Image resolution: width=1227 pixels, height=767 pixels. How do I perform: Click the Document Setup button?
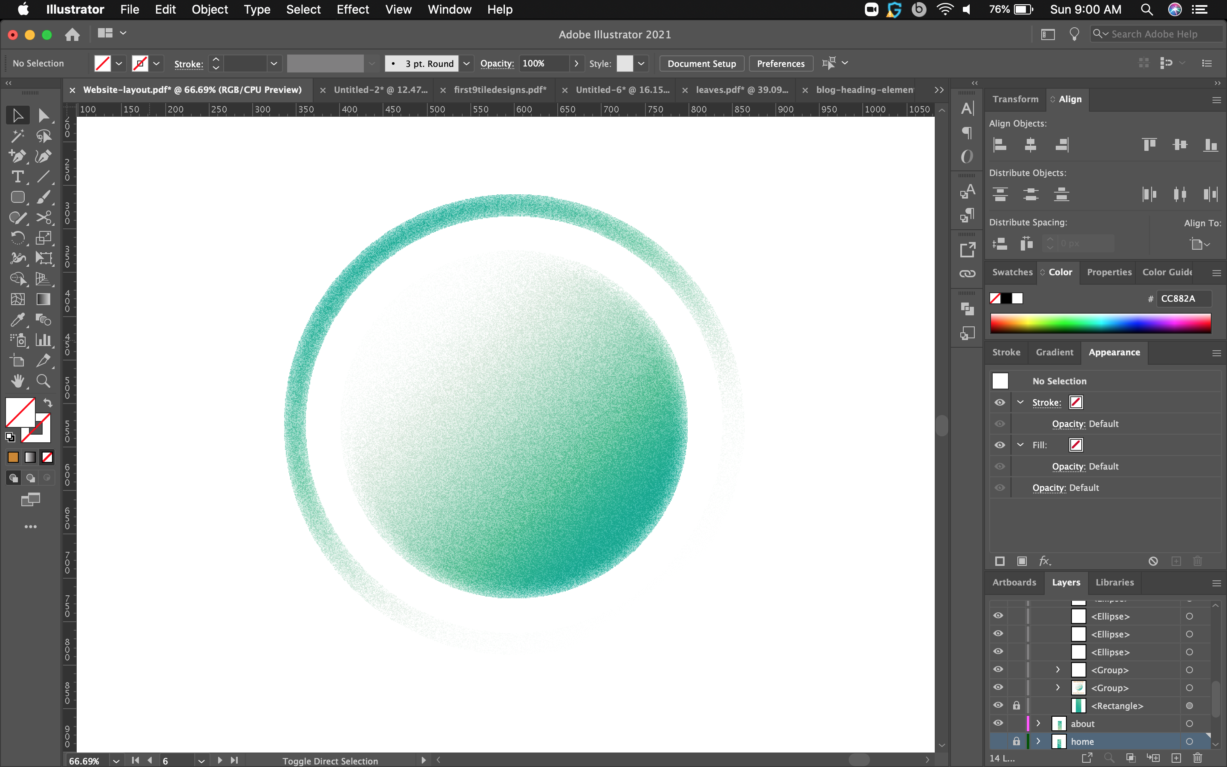(701, 63)
